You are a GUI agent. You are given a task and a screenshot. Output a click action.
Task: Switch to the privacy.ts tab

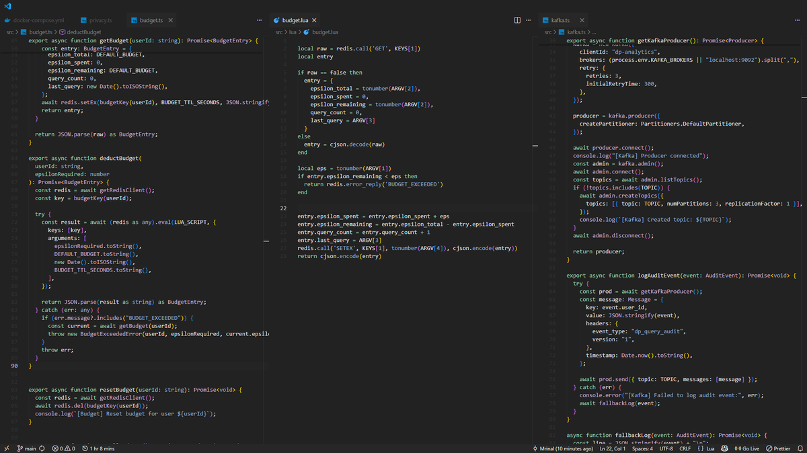click(x=97, y=21)
